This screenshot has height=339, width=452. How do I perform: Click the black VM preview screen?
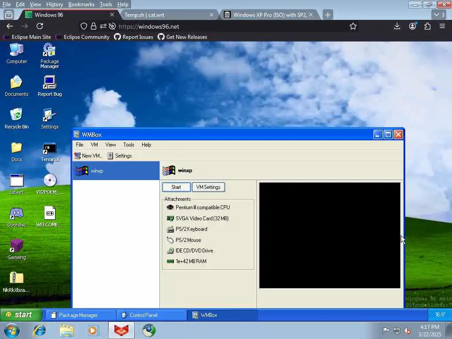point(330,235)
